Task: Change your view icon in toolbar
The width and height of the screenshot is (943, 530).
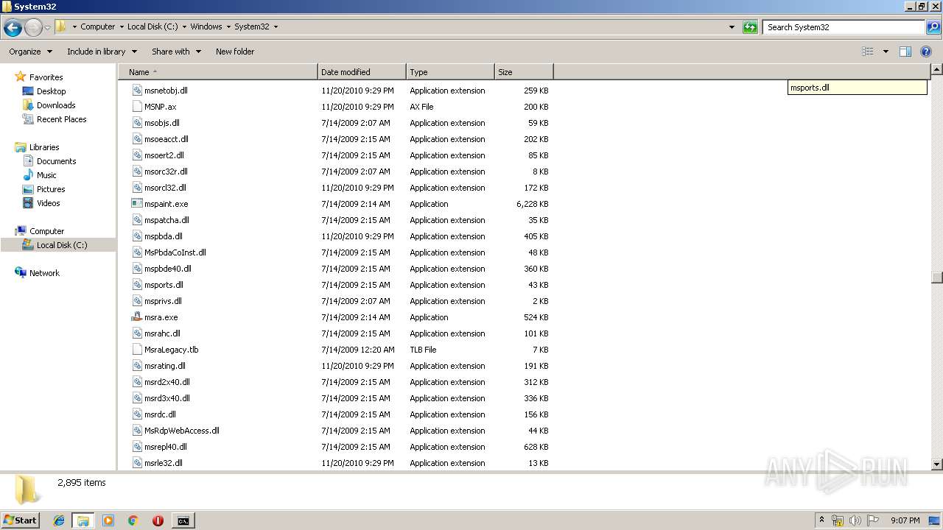Action: pos(868,52)
